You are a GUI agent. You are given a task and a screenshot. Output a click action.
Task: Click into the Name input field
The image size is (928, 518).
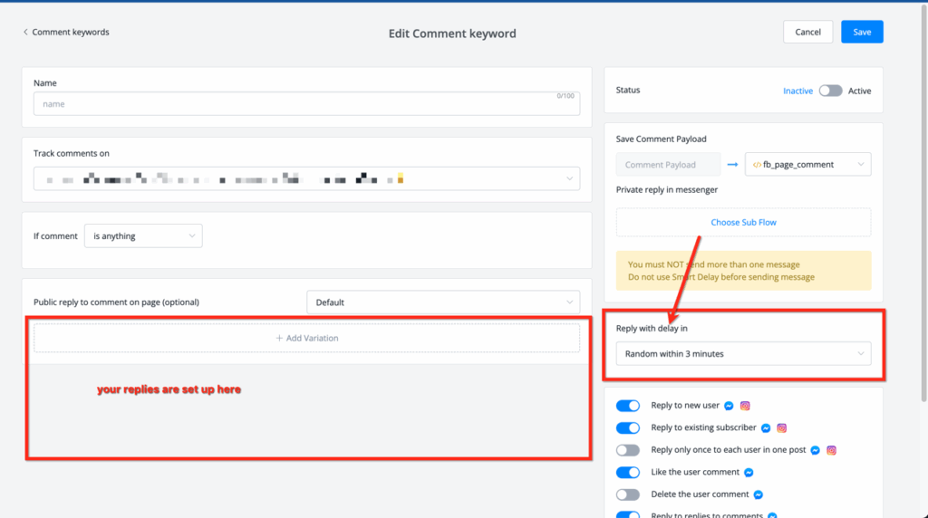(x=305, y=104)
